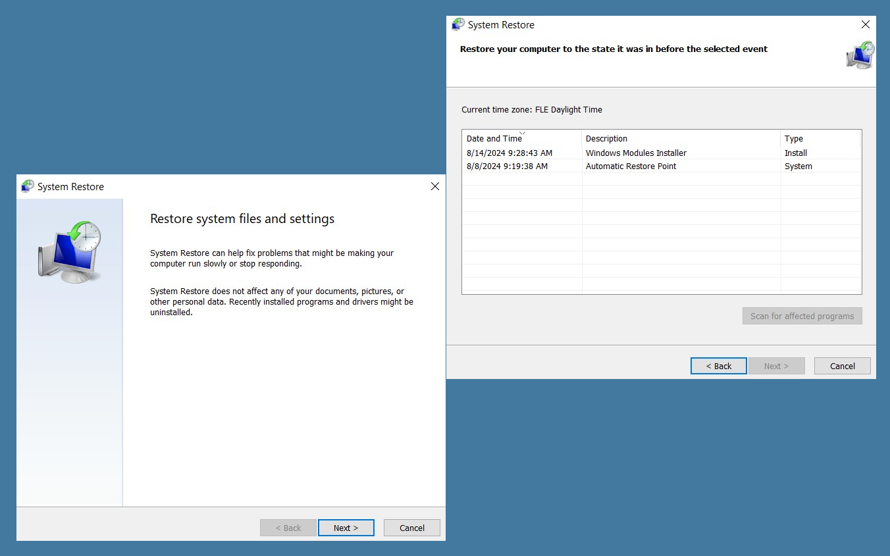Click Windows Modules Installer description cell
Image resolution: width=890 pixels, height=556 pixels.
click(636, 153)
